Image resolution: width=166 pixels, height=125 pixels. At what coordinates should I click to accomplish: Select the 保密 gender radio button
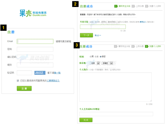tap(101, 57)
